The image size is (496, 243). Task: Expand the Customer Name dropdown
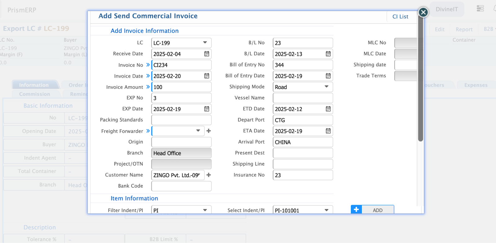(199, 175)
